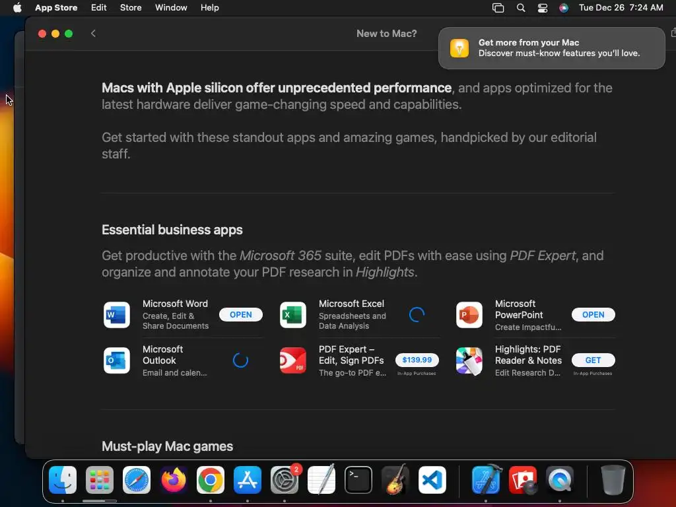Click the PDF Expert – Edit, Sign PDFs title
The height and width of the screenshot is (507, 676).
point(351,355)
